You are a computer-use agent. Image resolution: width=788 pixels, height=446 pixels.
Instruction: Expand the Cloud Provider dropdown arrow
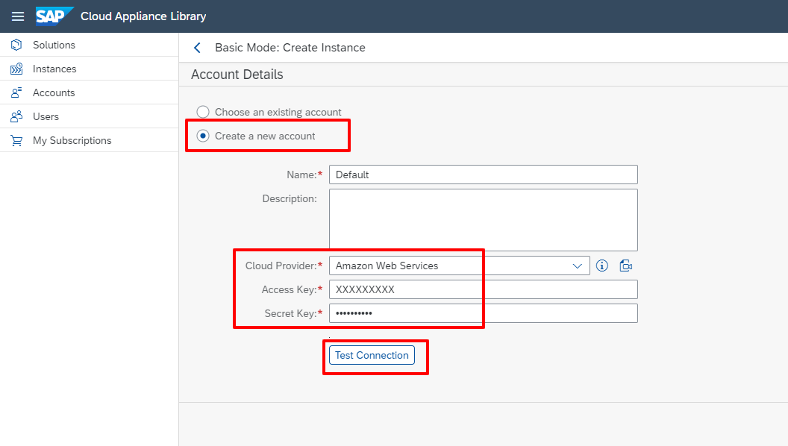[577, 266]
